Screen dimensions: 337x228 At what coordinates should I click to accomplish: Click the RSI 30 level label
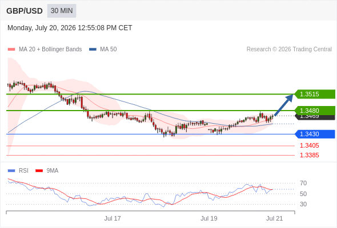tap(303, 204)
